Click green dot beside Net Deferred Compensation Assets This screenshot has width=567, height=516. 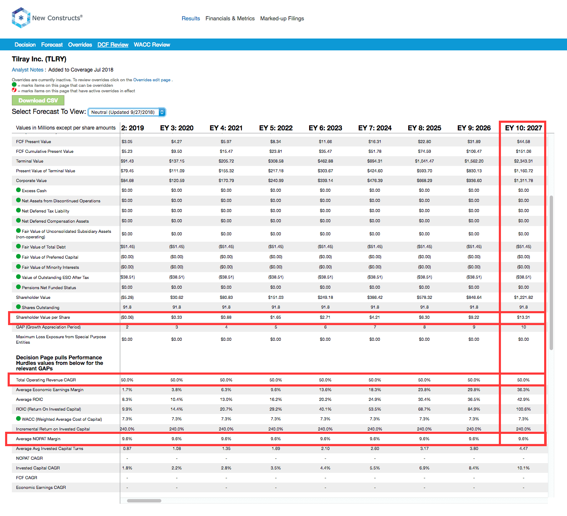[x=18, y=221]
